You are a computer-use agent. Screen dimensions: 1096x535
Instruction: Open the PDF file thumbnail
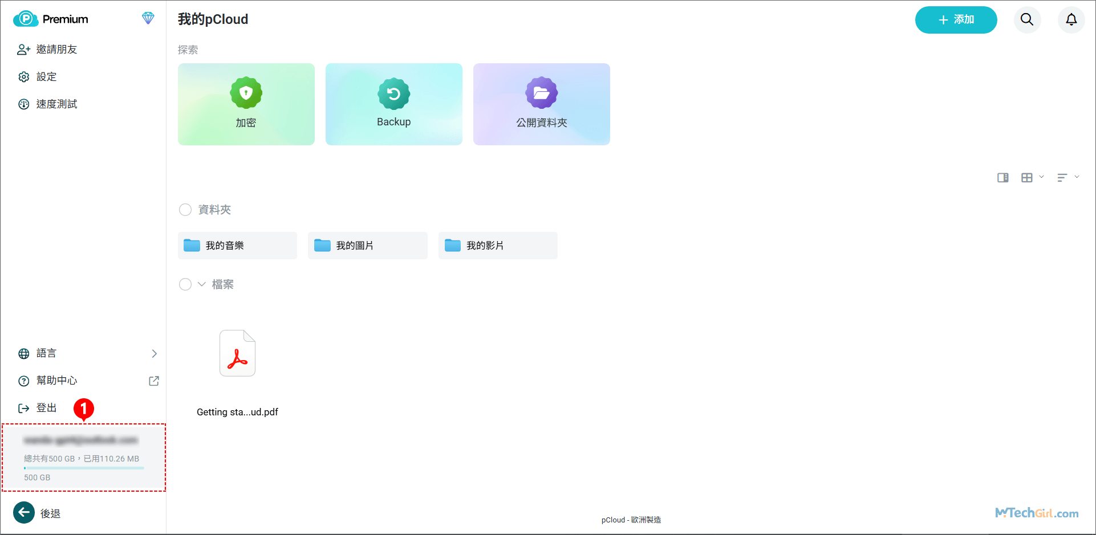tap(237, 353)
